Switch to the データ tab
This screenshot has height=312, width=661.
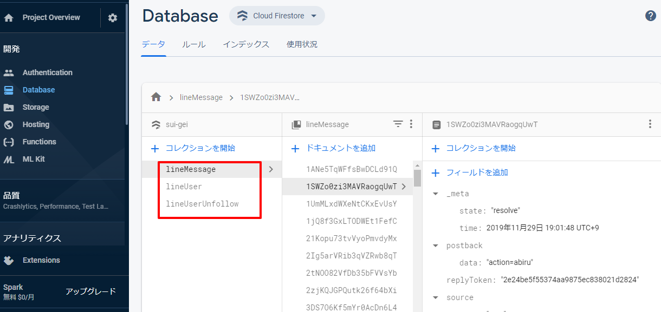(x=153, y=44)
